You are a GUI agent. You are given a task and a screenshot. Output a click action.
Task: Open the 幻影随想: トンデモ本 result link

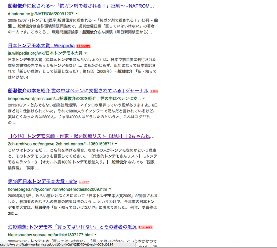pos(72,227)
